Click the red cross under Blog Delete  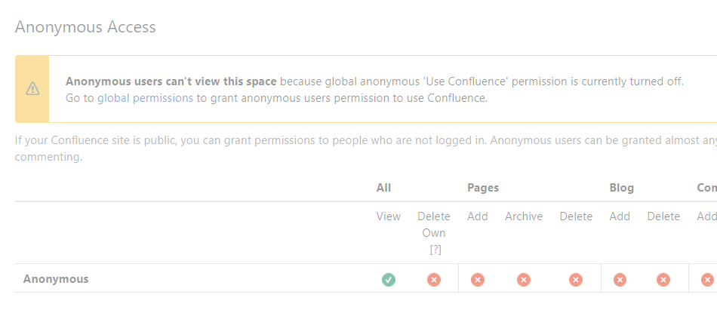coord(663,279)
